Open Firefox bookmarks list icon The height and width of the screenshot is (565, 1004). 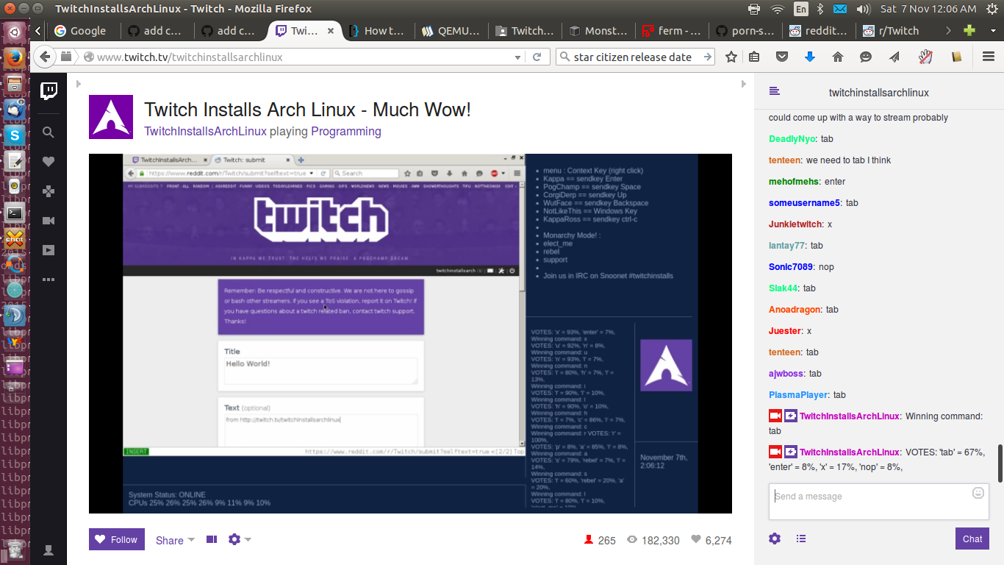point(754,57)
